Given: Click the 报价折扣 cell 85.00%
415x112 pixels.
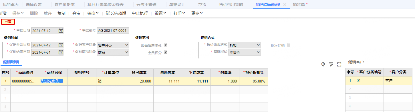Looking at the screenshot, I should 254,81.
